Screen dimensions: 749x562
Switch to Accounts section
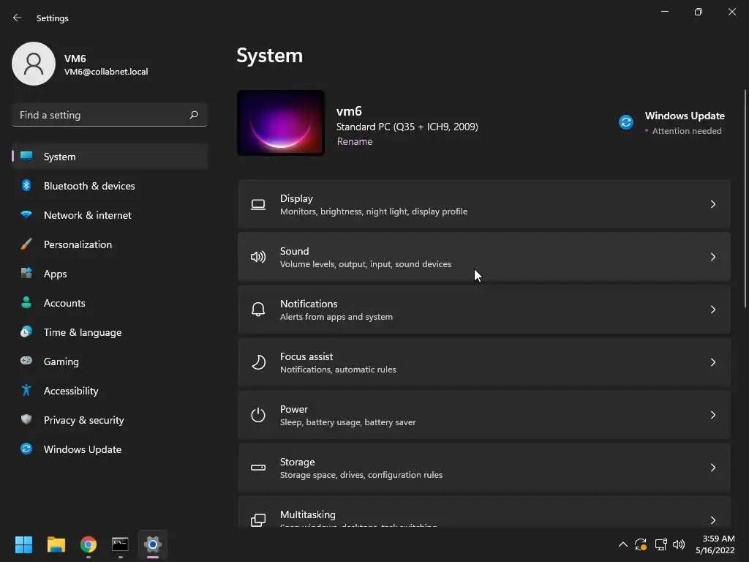[x=110, y=303]
